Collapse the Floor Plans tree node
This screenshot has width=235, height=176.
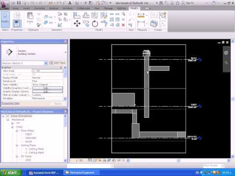[x=17, y=131]
